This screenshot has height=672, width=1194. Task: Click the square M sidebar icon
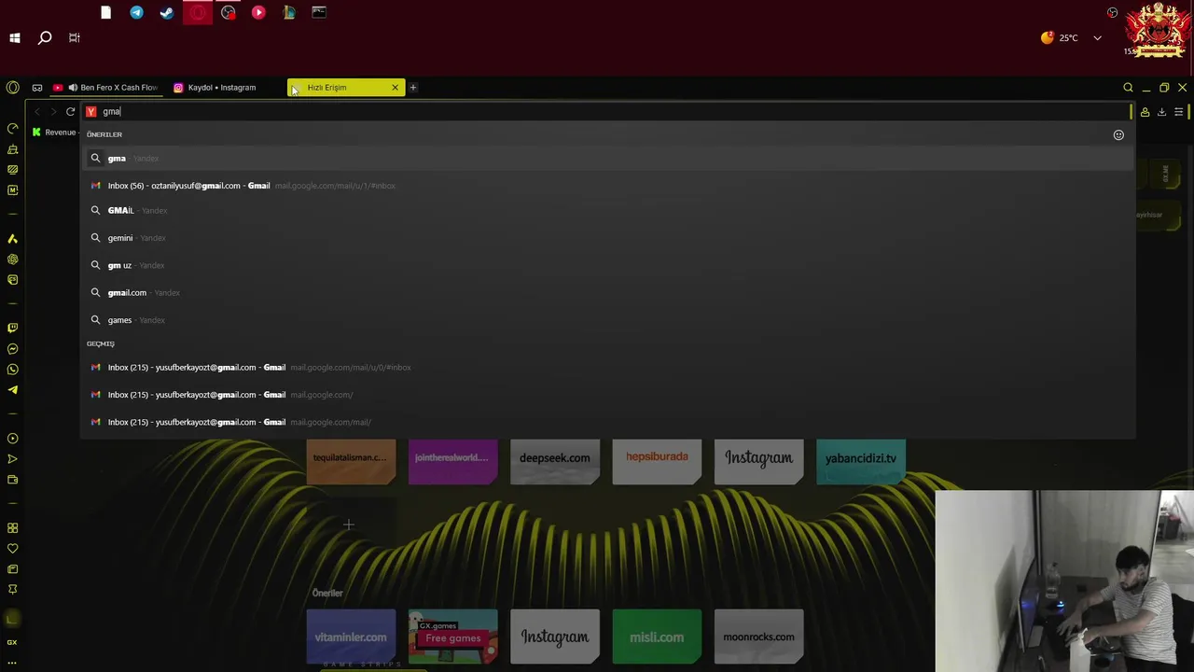coord(12,190)
